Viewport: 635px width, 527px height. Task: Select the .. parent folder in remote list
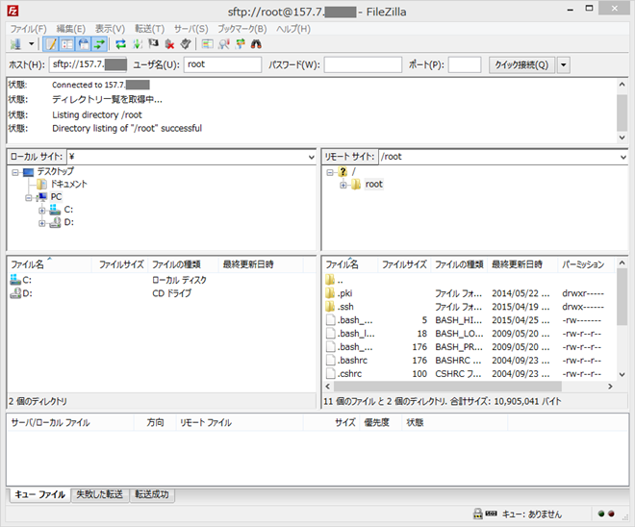coord(469,280)
